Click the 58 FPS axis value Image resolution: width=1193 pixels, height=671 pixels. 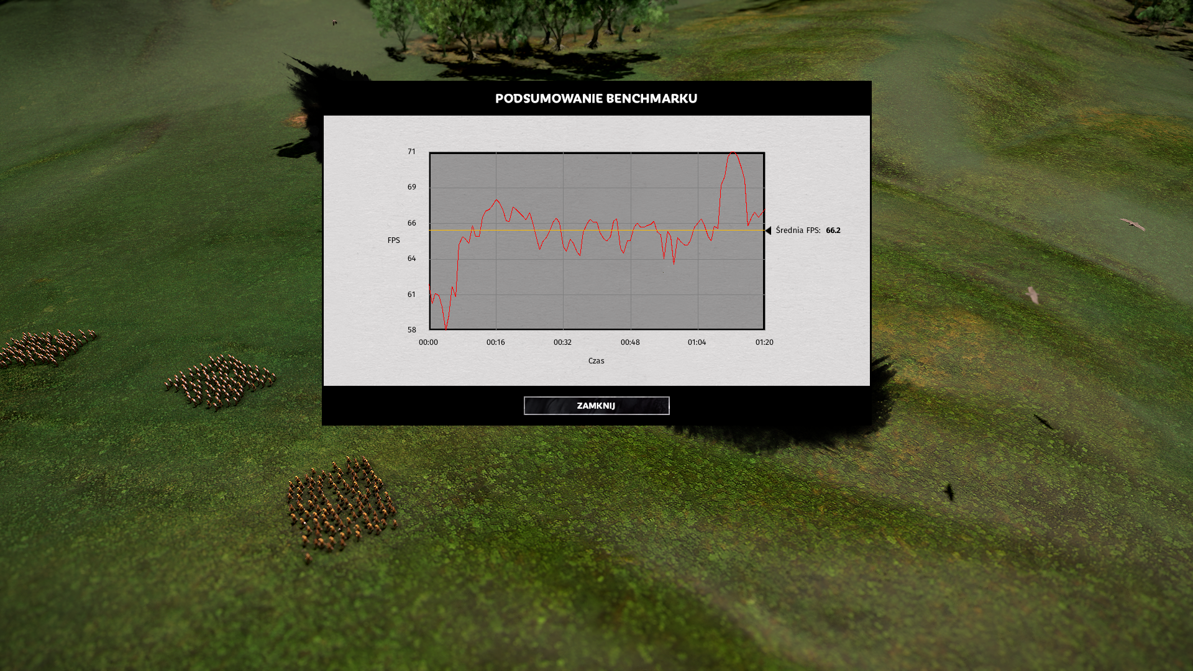[x=411, y=330]
